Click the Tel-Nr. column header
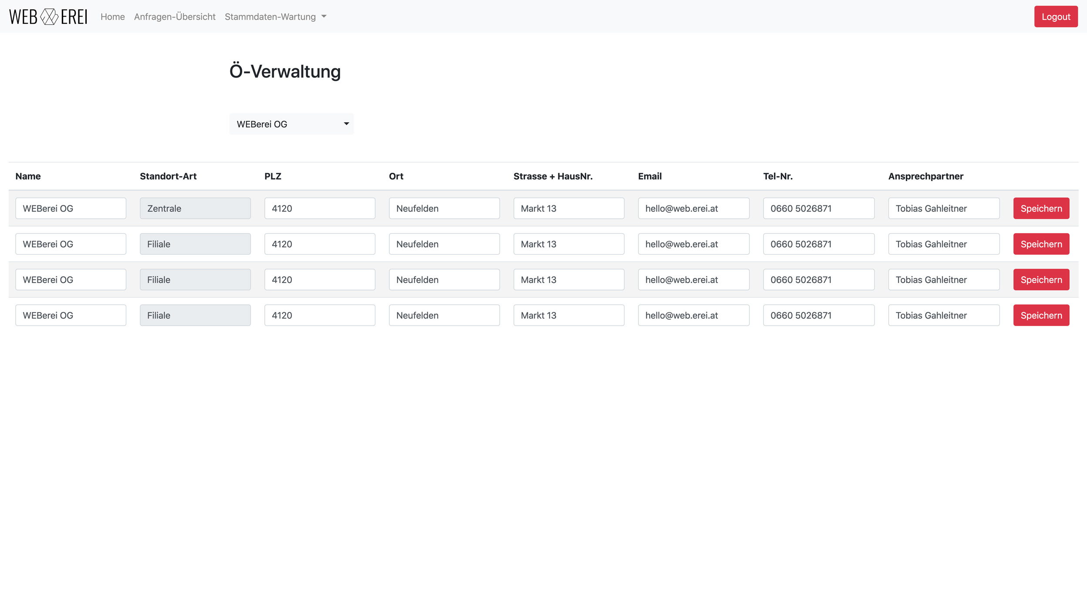Screen dimensions: 1087x611 [778, 176]
